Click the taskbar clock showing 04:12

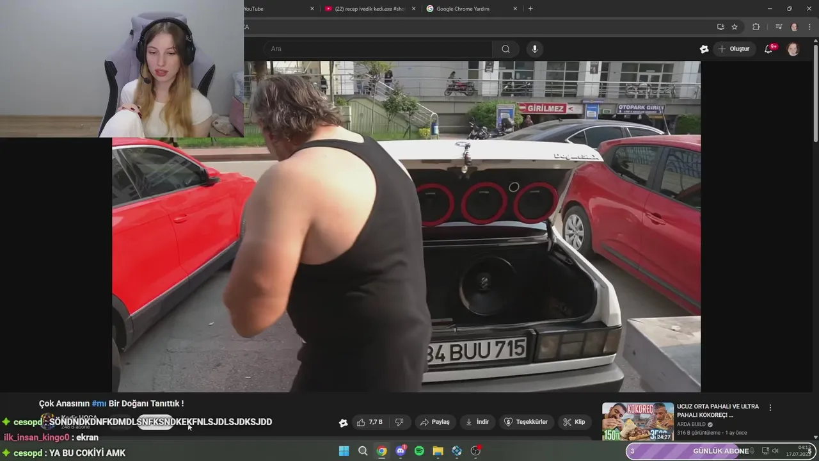tap(799, 451)
